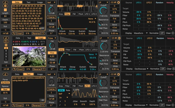Viewport: 175px width, 108px height.
Task: Click Reverse beneath the rock image
Action: (x=37, y=69)
